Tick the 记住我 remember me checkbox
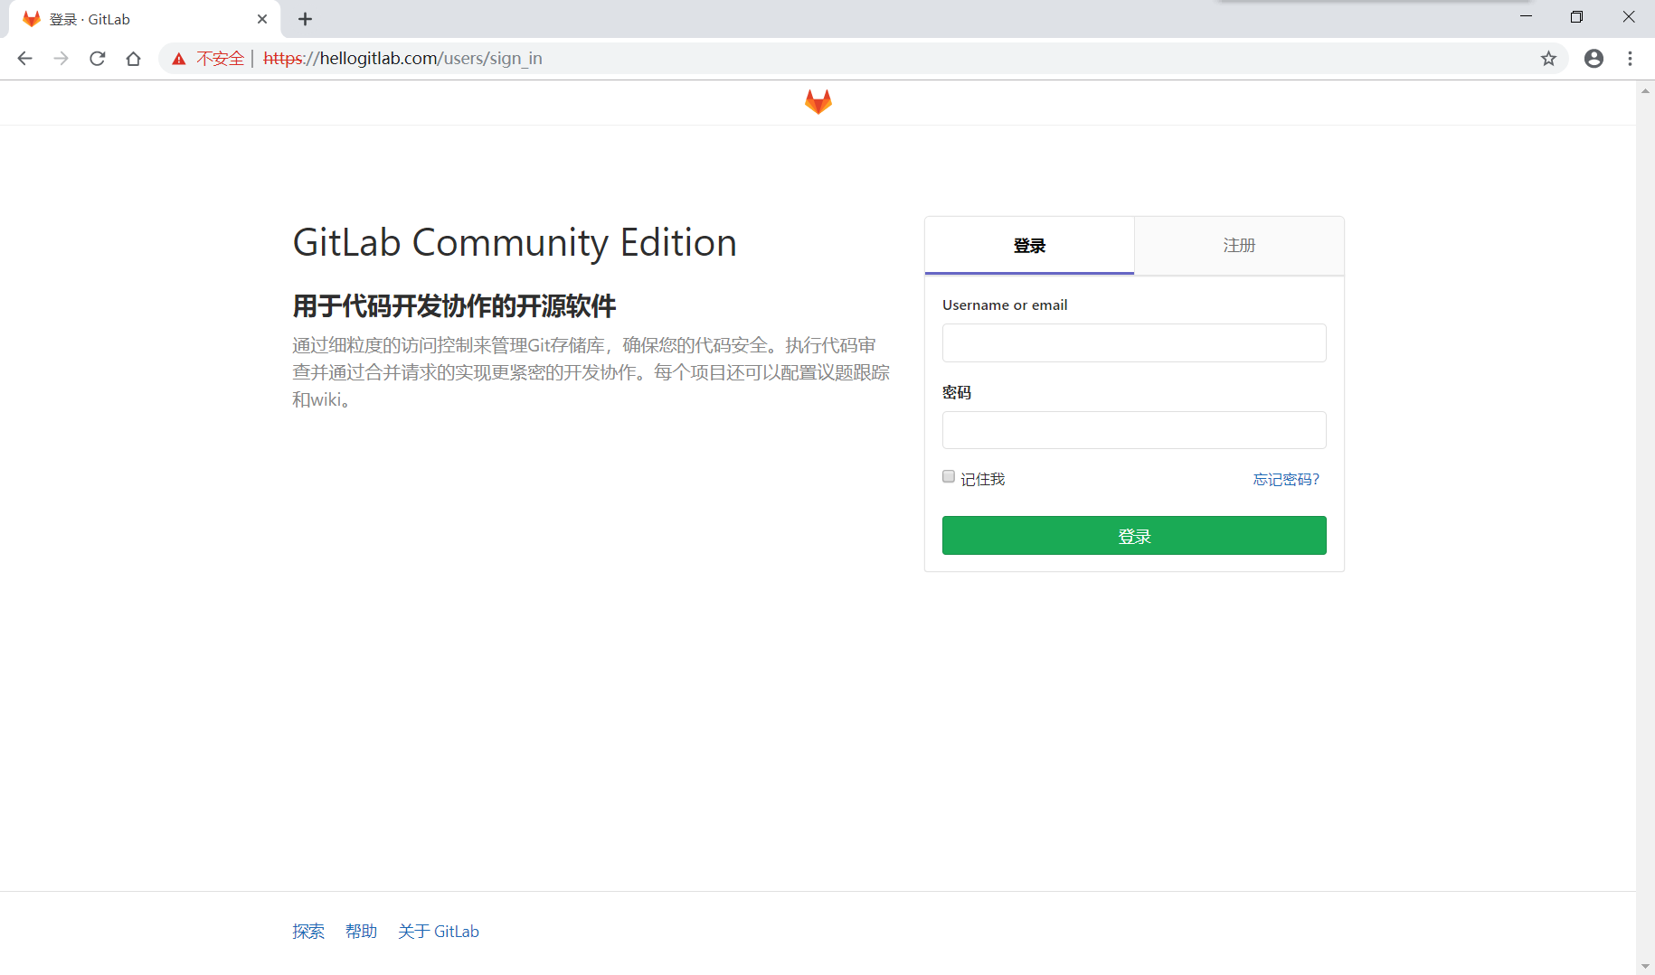Image resolution: width=1655 pixels, height=975 pixels. pos(949,476)
